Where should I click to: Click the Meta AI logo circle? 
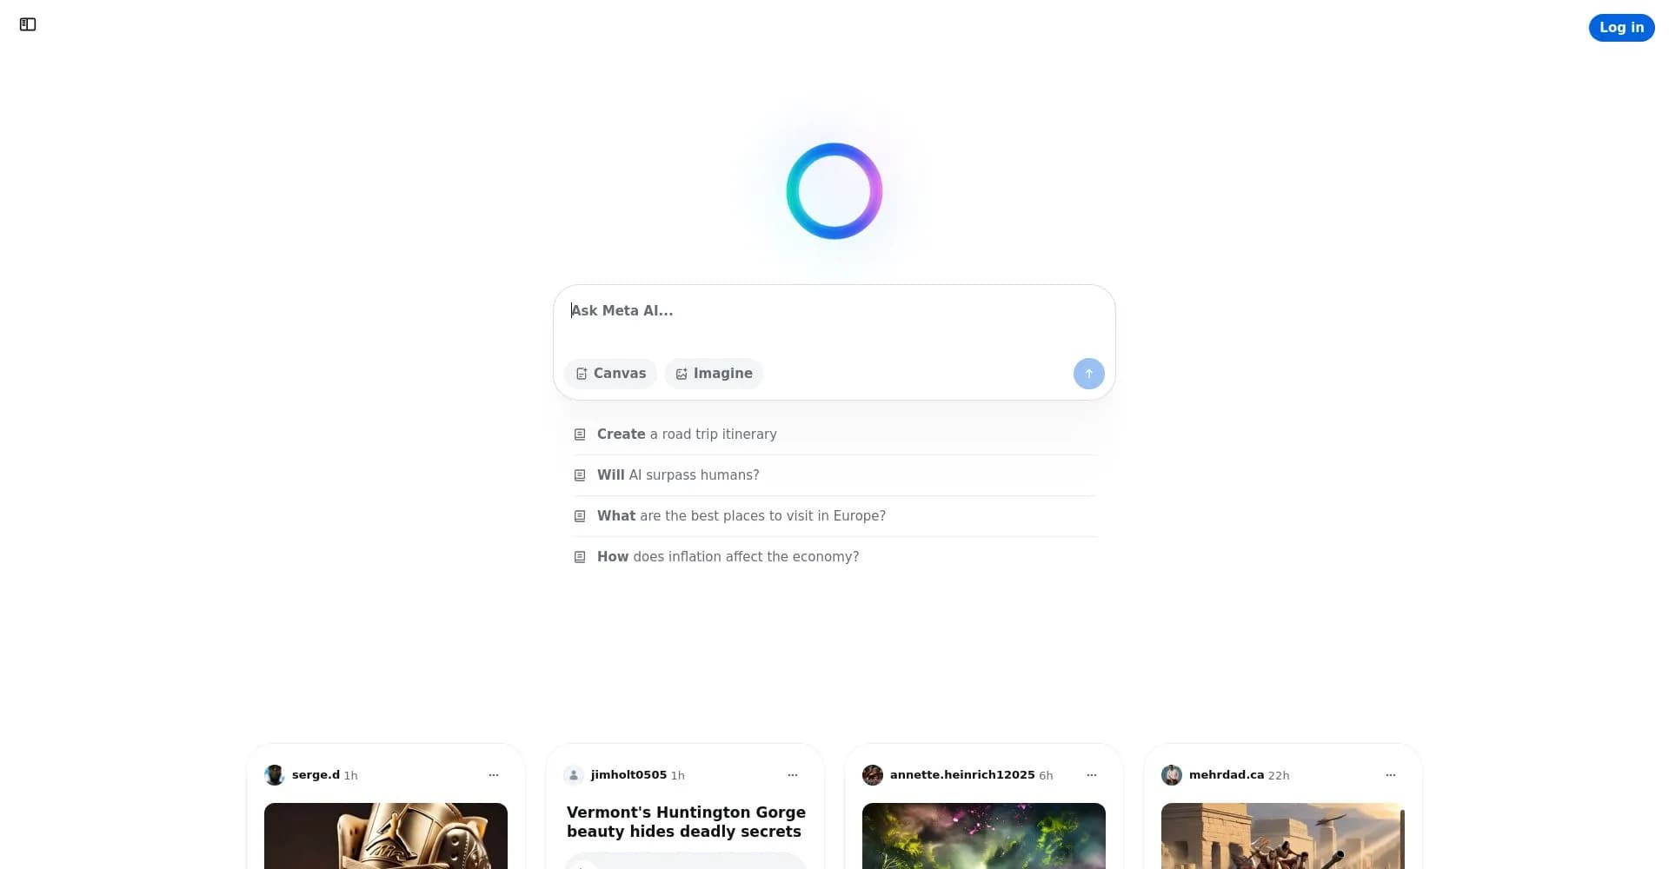[834, 190]
